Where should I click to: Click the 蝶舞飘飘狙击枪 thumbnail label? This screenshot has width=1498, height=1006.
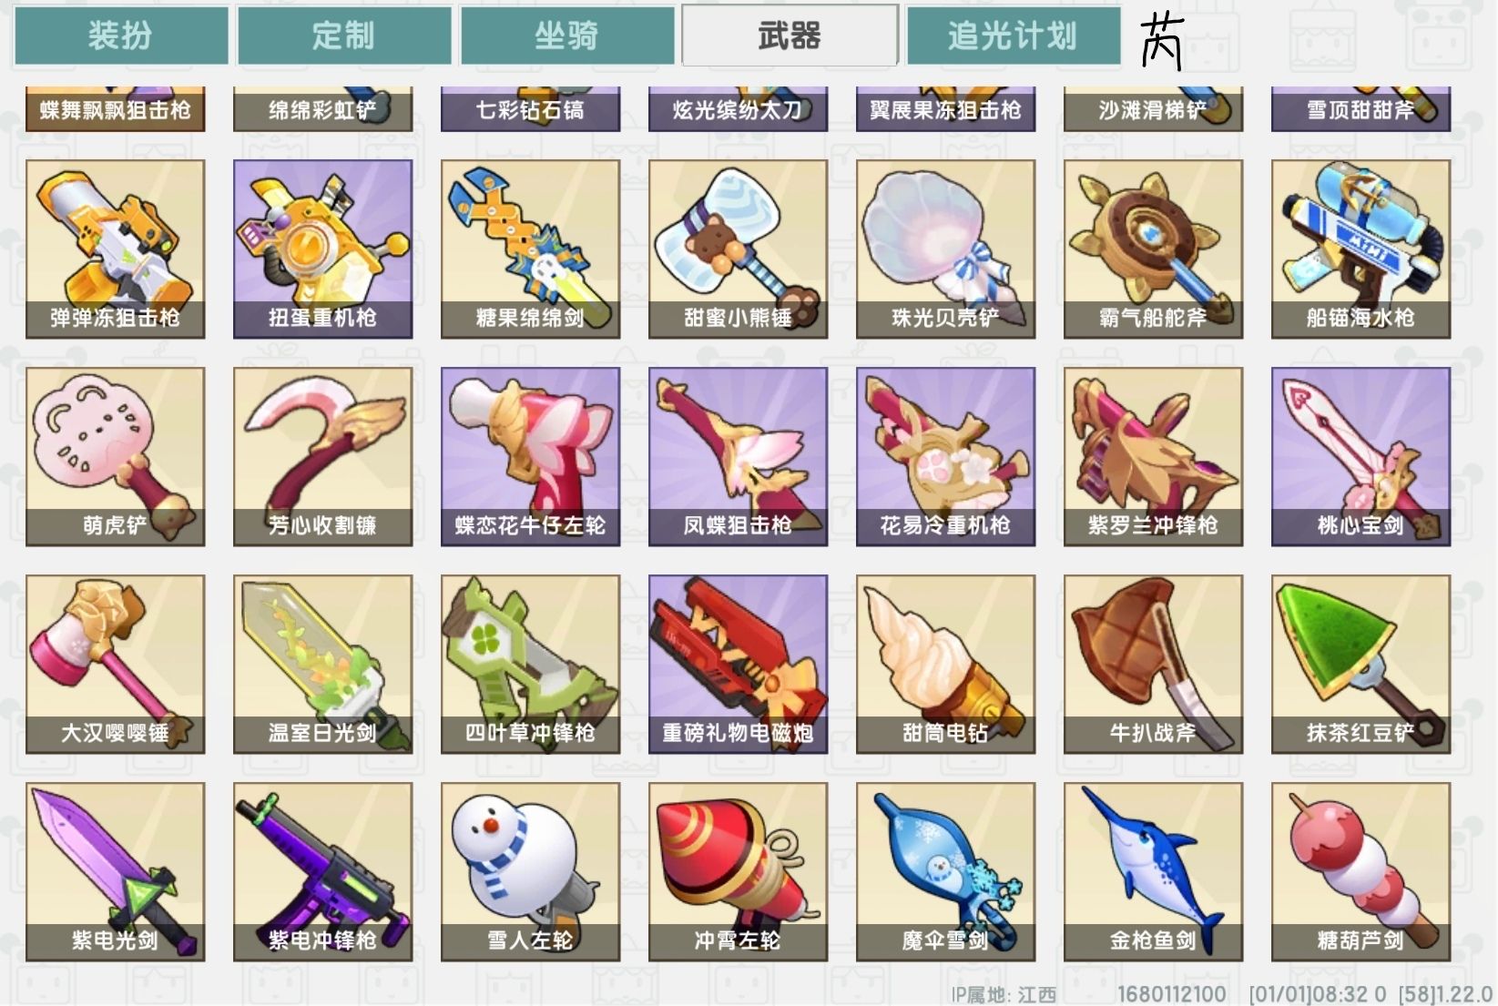coord(116,109)
